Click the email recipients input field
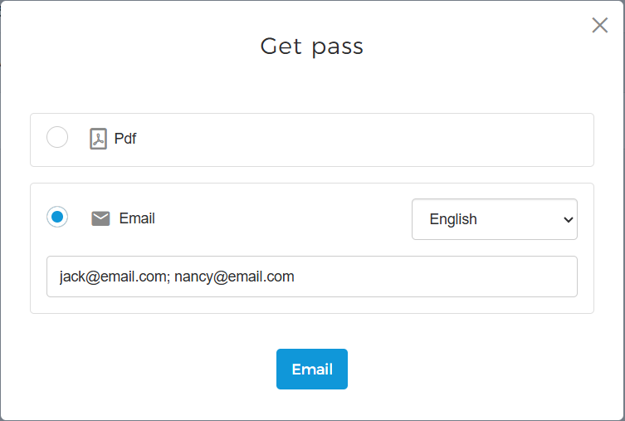This screenshot has height=421, width=625. coord(311,277)
